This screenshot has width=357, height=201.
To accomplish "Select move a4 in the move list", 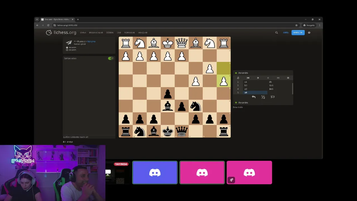I will tap(255, 92).
